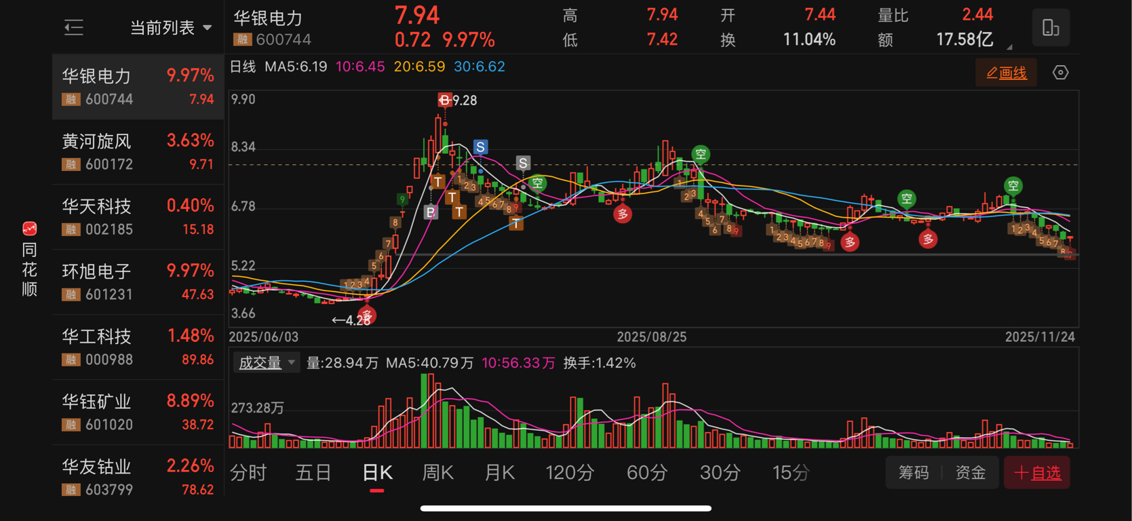Tap the 融 badge beside 600744 in header

pos(242,39)
